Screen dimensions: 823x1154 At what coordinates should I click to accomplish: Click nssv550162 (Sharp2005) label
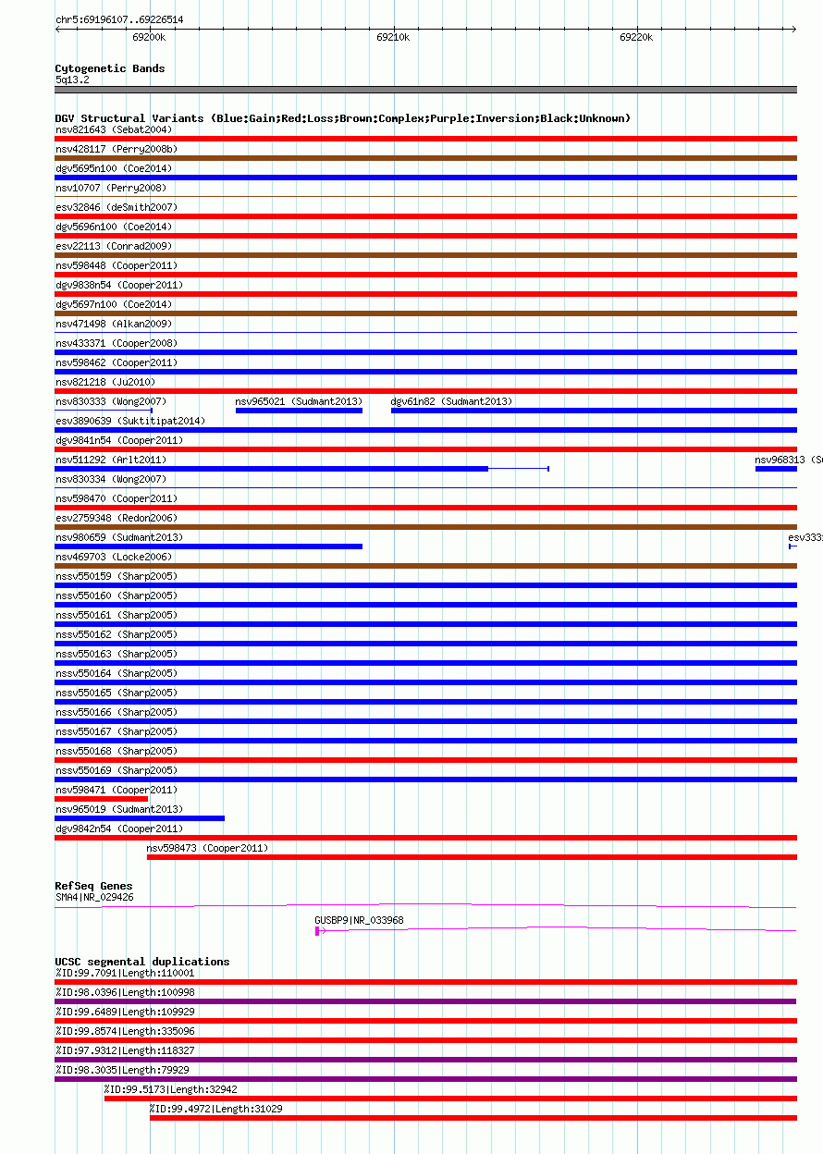pos(117,634)
